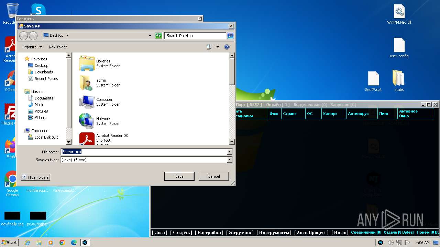Click user.config desktop file icon

click(x=399, y=48)
